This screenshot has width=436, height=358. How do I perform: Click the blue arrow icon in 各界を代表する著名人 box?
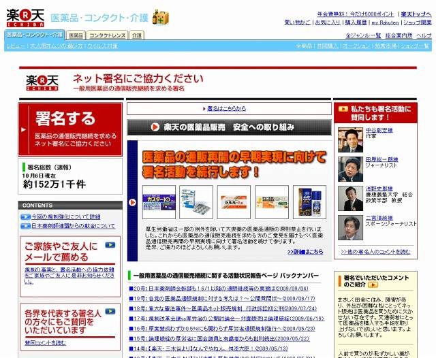point(110,312)
